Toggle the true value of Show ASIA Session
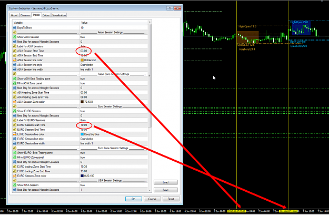 point(83,37)
